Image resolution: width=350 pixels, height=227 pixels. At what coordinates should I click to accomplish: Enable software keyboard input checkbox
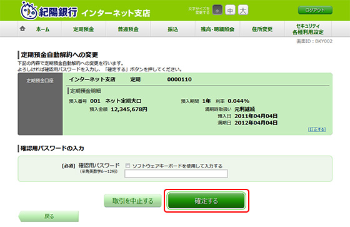127,166
